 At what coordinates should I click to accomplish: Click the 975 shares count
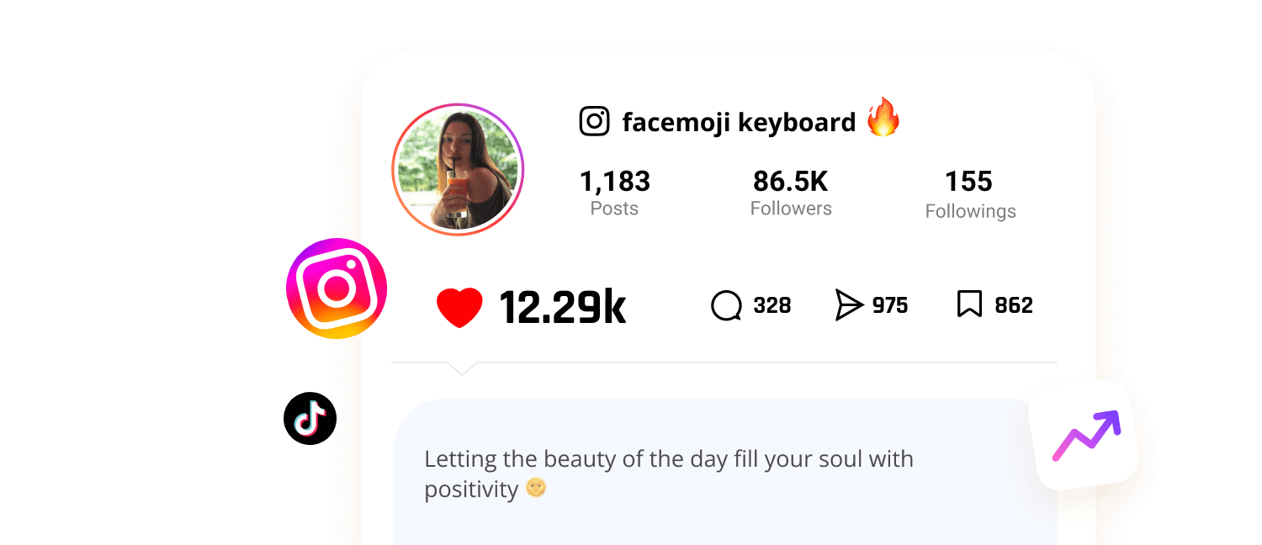coord(890,305)
